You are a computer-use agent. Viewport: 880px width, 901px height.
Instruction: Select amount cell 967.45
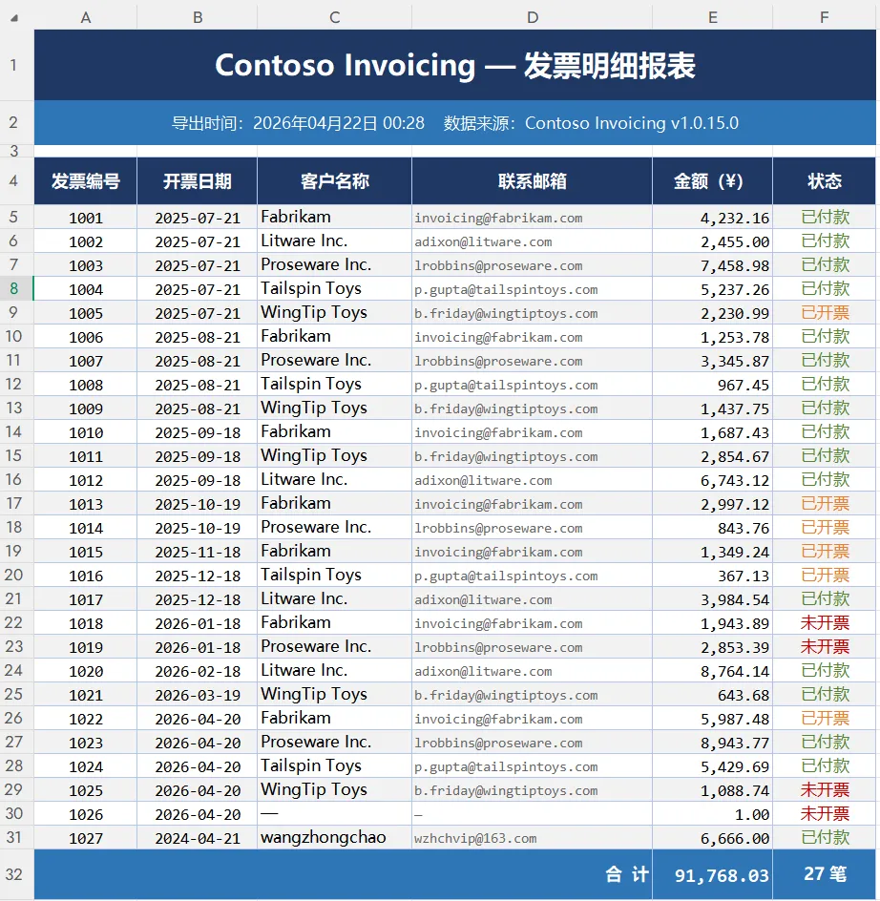click(713, 385)
